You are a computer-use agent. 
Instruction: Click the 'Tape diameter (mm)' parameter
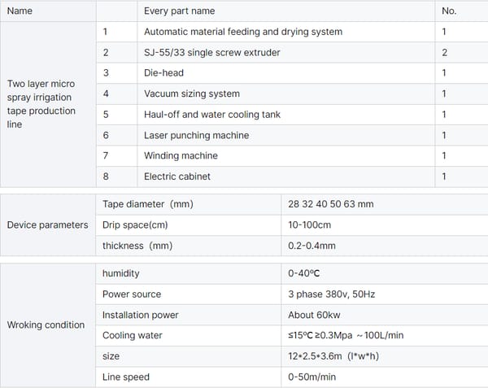pyautogui.click(x=147, y=203)
